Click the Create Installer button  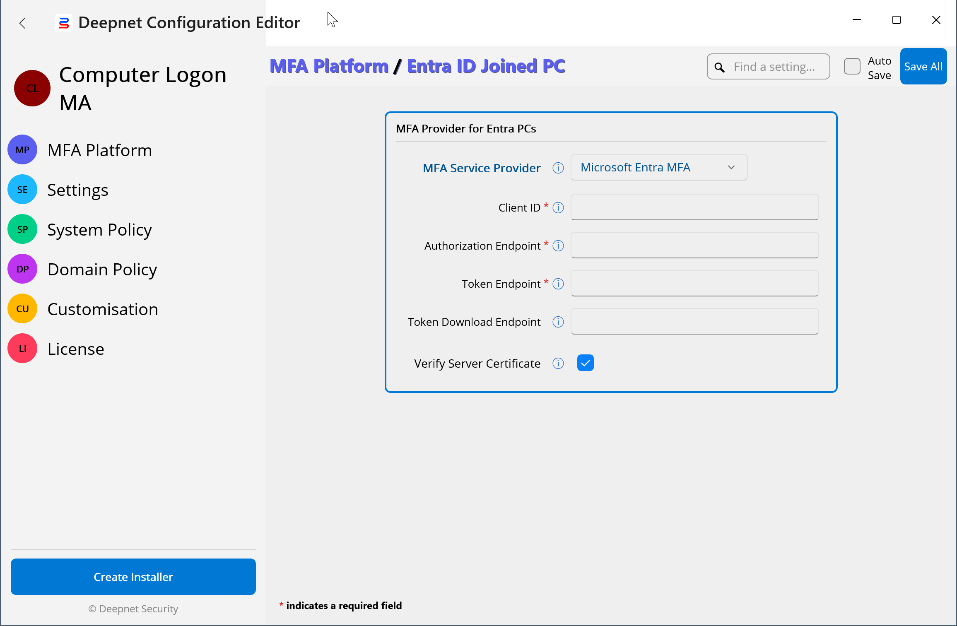pyautogui.click(x=133, y=577)
